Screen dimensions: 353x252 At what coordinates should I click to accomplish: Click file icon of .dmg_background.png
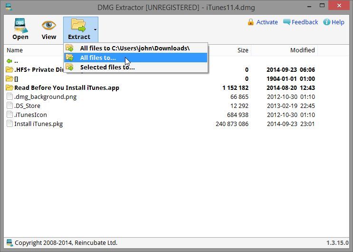10,97
